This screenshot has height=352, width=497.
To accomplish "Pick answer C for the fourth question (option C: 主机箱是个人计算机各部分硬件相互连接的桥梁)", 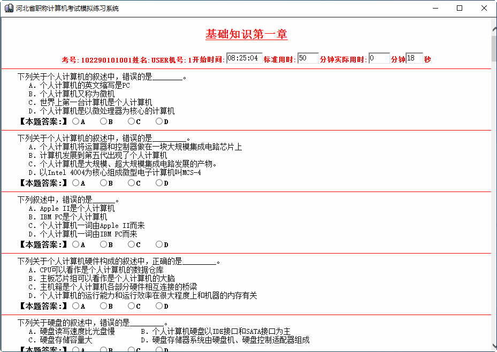I will (x=132, y=305).
